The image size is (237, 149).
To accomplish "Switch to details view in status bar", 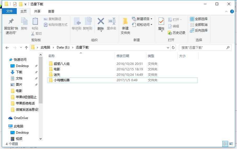I will 225,144.
